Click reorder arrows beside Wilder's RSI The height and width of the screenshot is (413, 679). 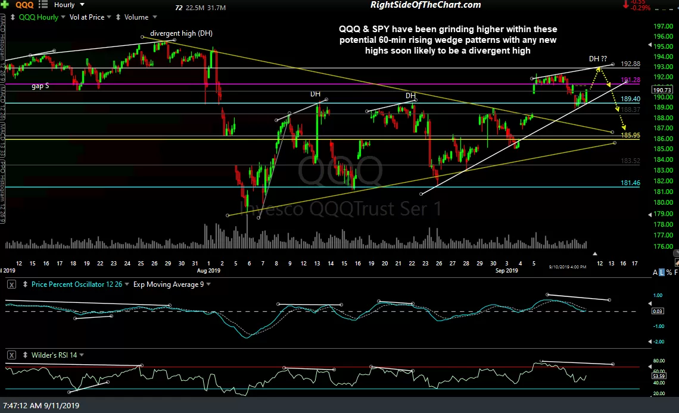(25, 355)
